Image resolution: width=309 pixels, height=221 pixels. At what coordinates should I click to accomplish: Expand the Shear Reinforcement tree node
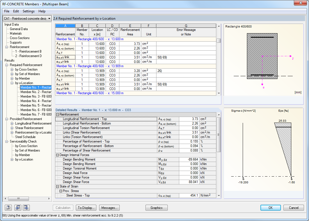click(x=12, y=128)
